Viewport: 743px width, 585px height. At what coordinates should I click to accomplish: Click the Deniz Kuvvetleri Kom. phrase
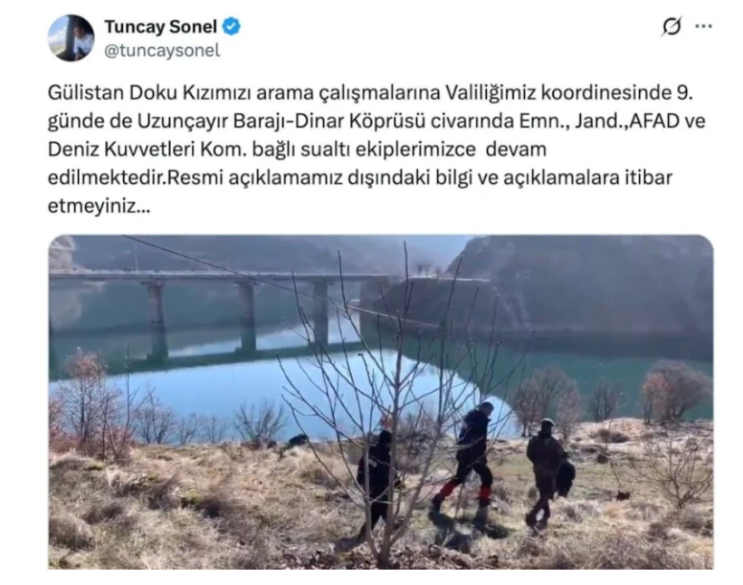coord(148,149)
